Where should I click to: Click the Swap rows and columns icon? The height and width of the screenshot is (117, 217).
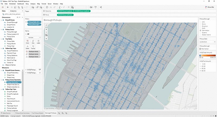(47, 7)
